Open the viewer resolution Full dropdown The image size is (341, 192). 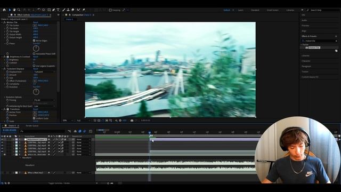[84, 121]
